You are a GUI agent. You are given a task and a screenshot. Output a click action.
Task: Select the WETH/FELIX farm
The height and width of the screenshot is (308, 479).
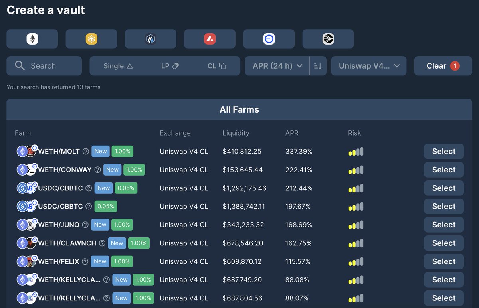click(x=444, y=261)
